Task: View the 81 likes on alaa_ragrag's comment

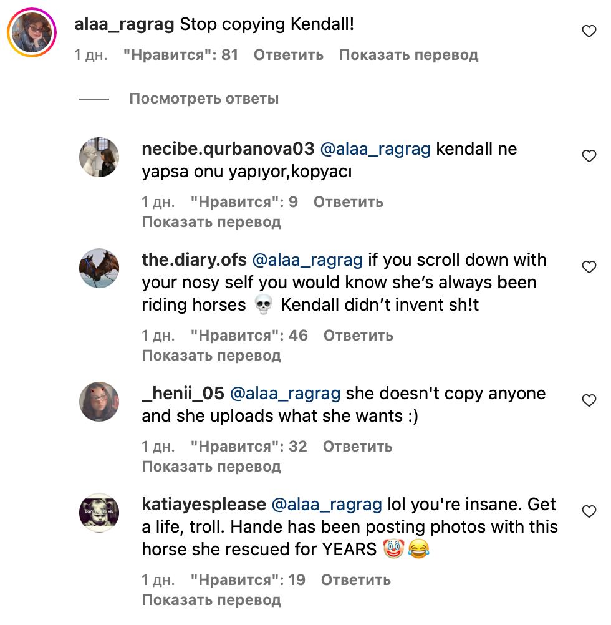Action: click(181, 55)
